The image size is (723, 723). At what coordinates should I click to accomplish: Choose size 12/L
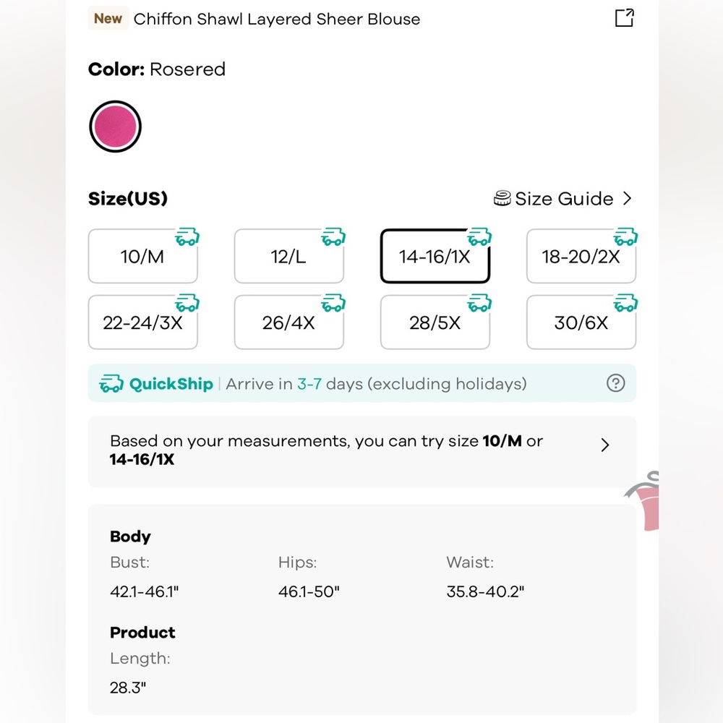coord(288,257)
